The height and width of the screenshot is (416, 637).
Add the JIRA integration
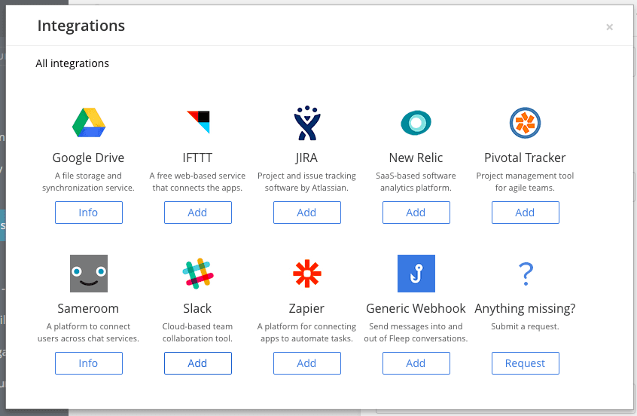(x=307, y=213)
